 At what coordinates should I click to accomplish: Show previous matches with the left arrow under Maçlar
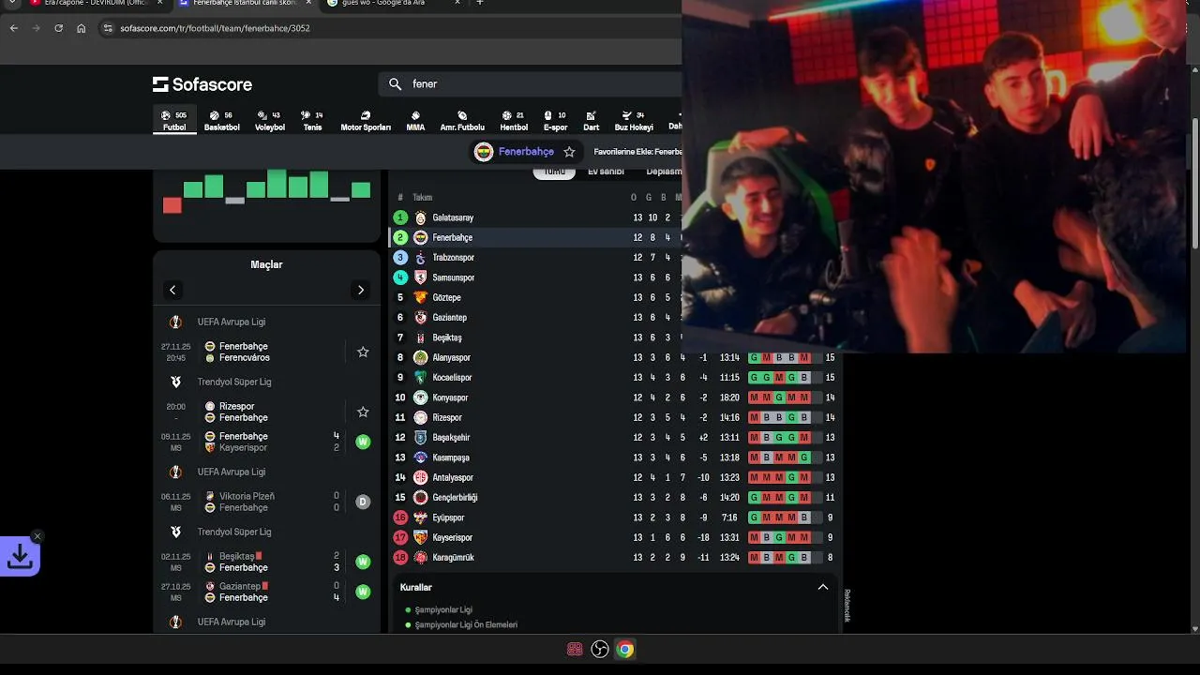172,290
